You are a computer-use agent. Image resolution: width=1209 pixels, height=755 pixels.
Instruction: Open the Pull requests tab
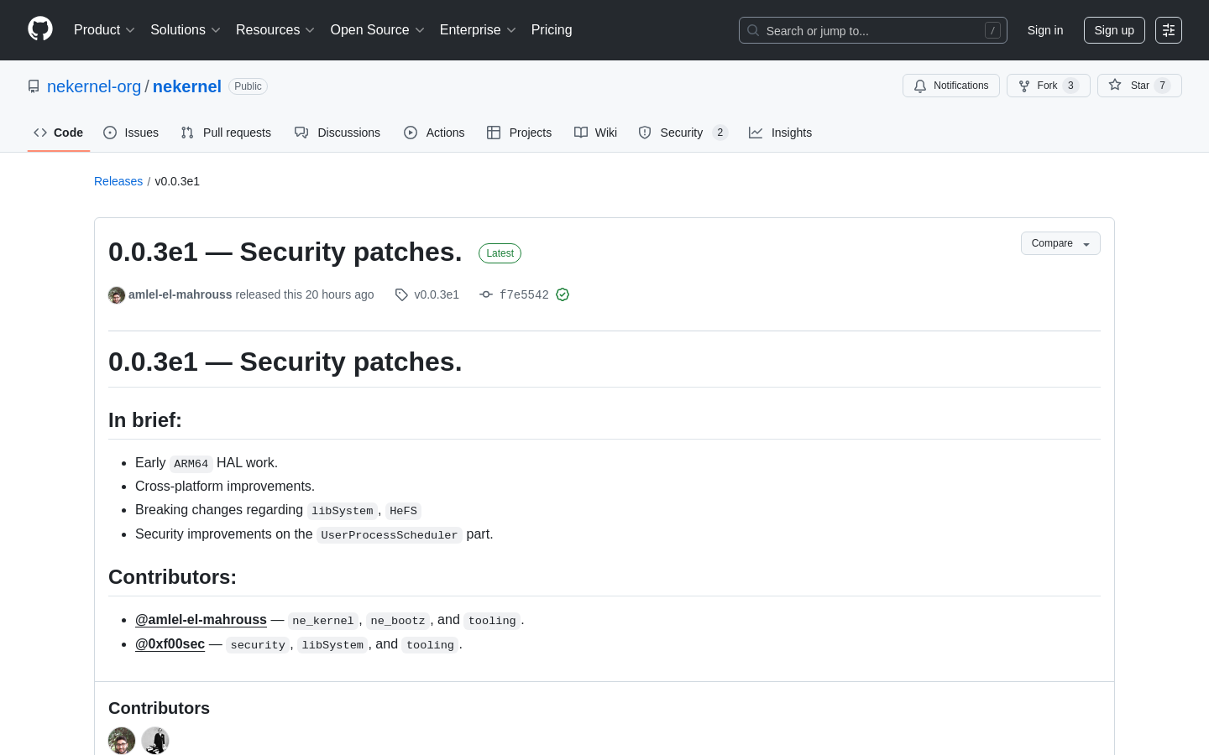click(226, 133)
